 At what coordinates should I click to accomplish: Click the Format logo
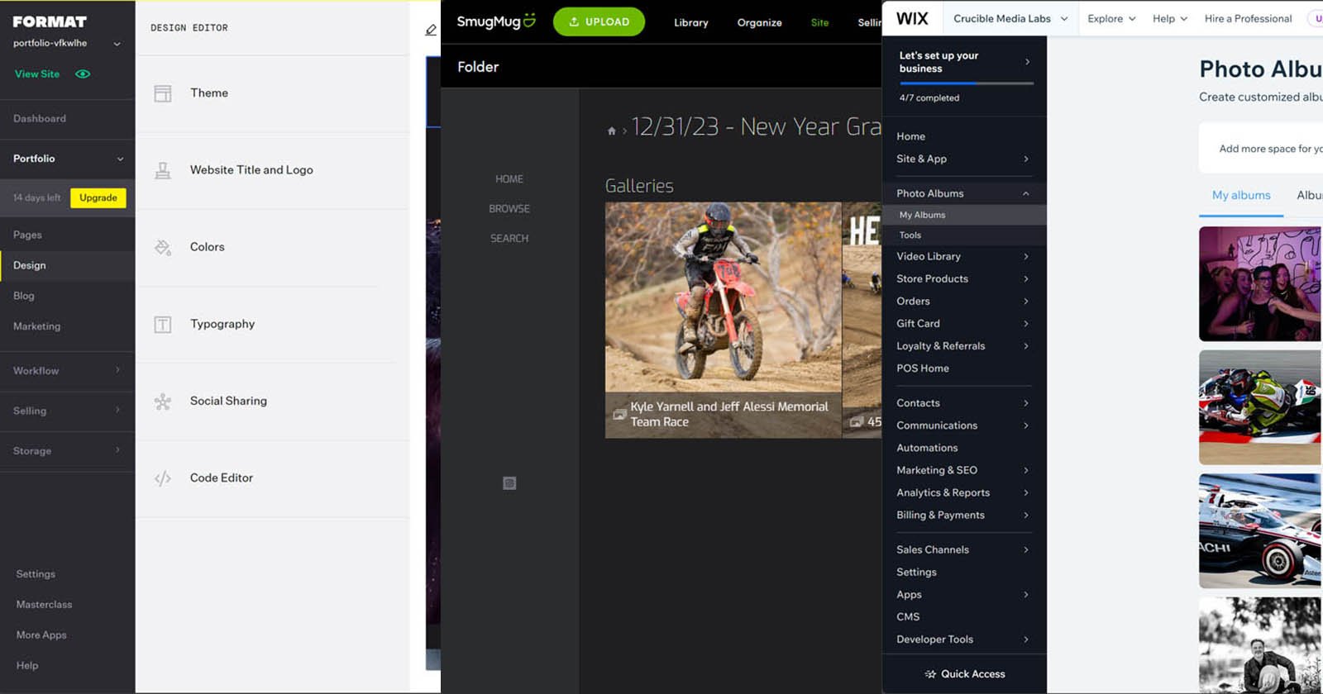[x=50, y=21]
